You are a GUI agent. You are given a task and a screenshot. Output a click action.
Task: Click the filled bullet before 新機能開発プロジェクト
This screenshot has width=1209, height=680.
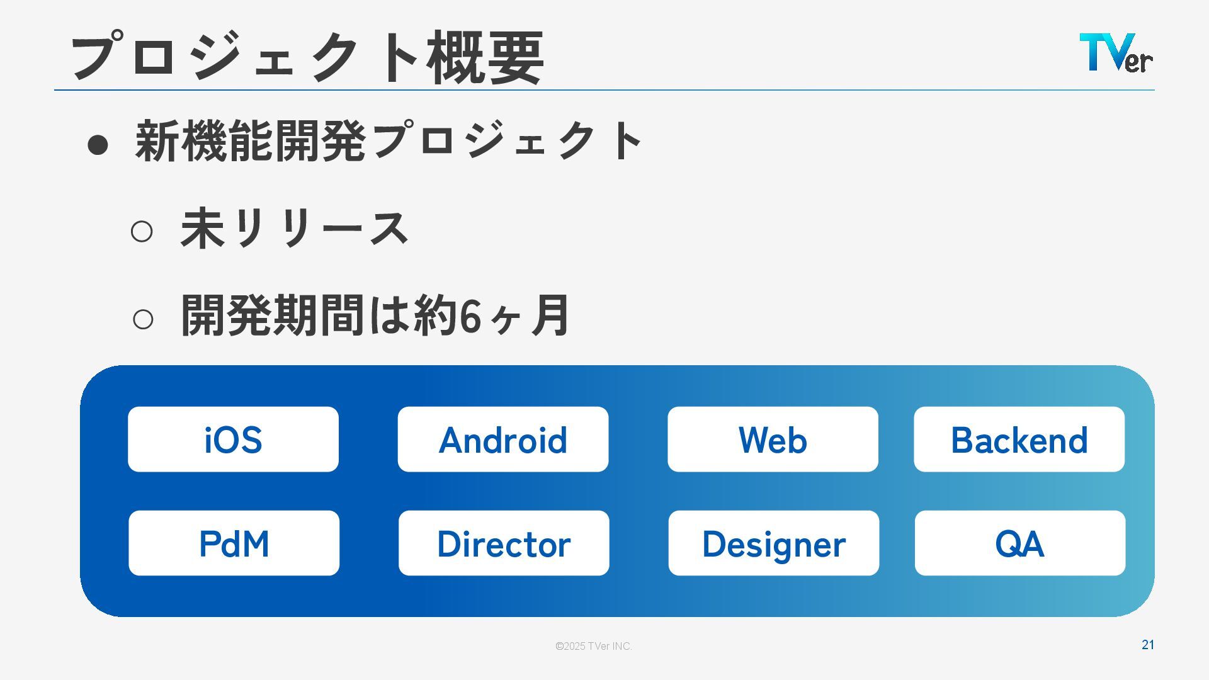pos(98,145)
